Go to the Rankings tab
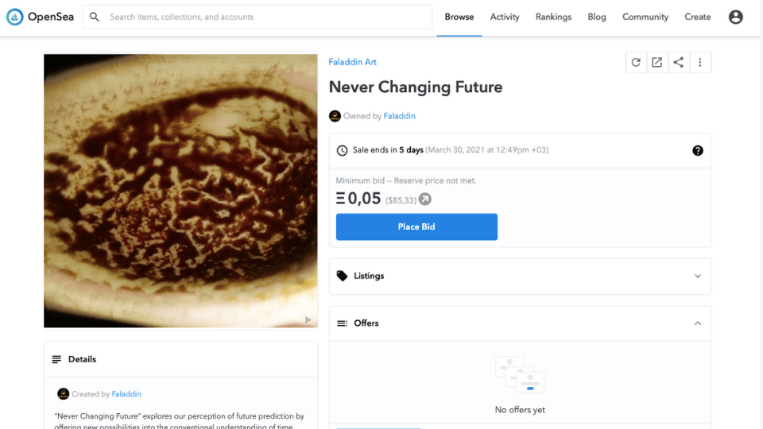This screenshot has height=429, width=763. pos(553,17)
